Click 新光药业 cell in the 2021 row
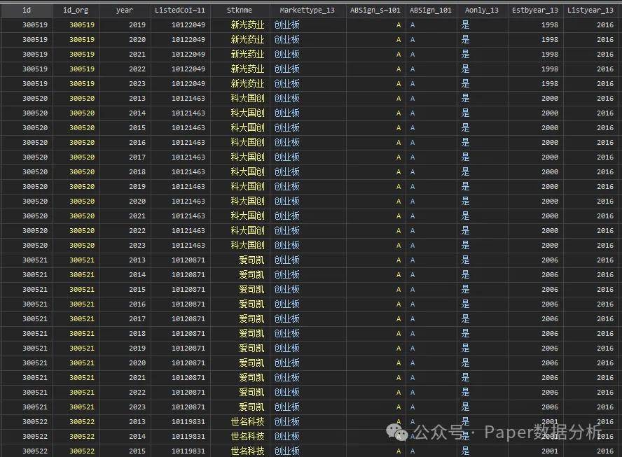The height and width of the screenshot is (457, 622). click(x=247, y=55)
